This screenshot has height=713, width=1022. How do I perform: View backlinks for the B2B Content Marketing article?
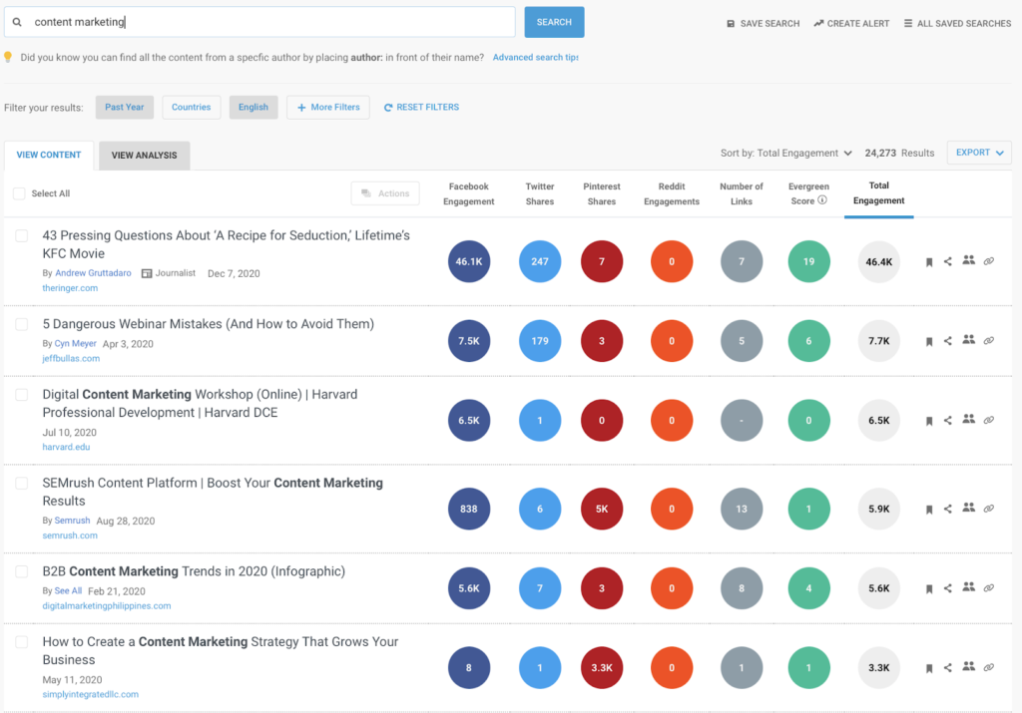(x=989, y=588)
